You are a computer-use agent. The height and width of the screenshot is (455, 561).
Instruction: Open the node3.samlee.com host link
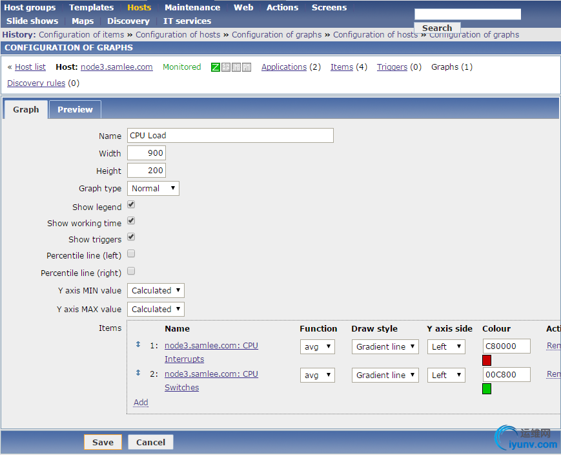tap(117, 67)
